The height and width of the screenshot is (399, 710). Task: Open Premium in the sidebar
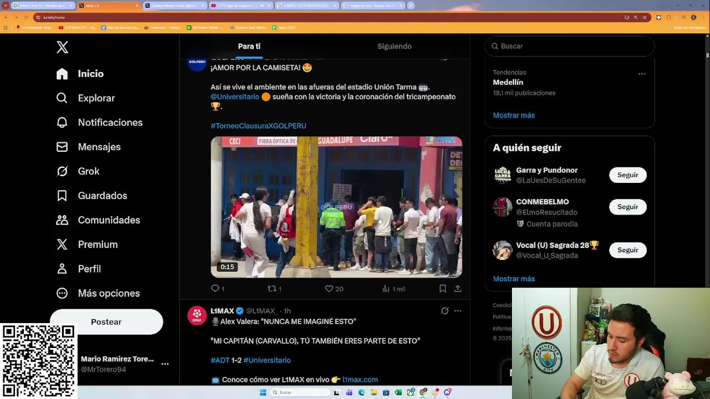point(87,244)
